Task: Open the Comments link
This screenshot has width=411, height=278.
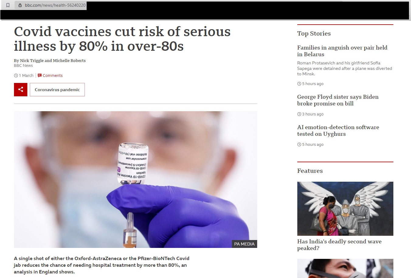Action: click(53, 75)
